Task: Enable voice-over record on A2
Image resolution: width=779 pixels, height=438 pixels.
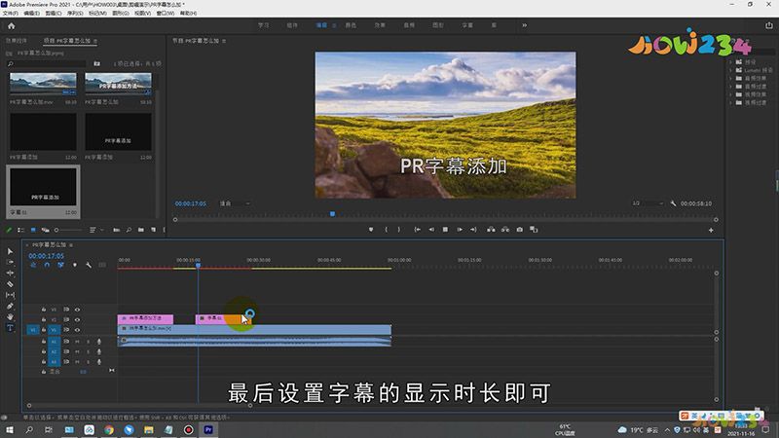Action: coord(99,351)
